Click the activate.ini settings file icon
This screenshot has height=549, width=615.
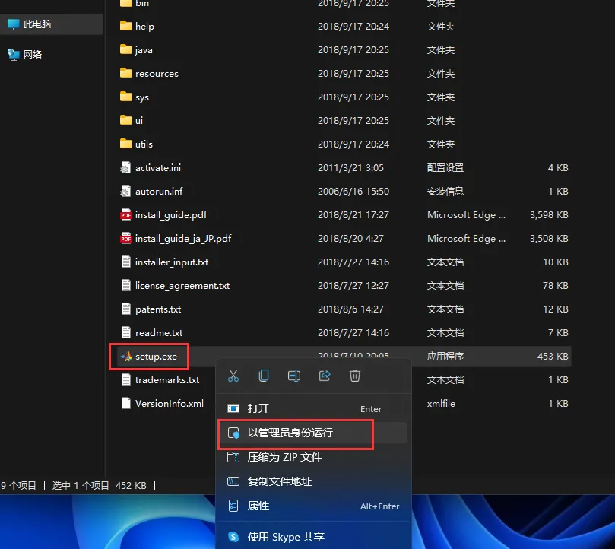125,167
